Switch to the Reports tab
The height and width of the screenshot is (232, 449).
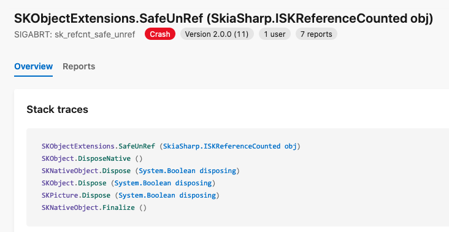[x=79, y=66]
